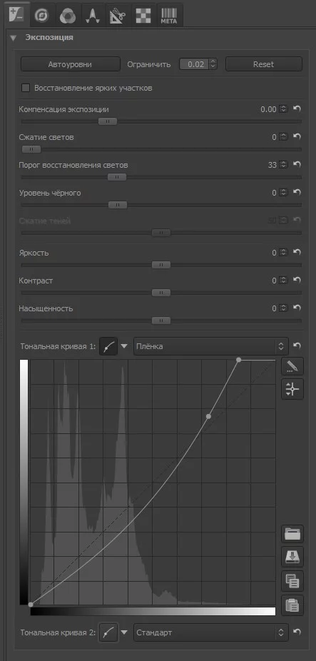
Task: Copy curve to clipboard icon
Action: (292, 581)
